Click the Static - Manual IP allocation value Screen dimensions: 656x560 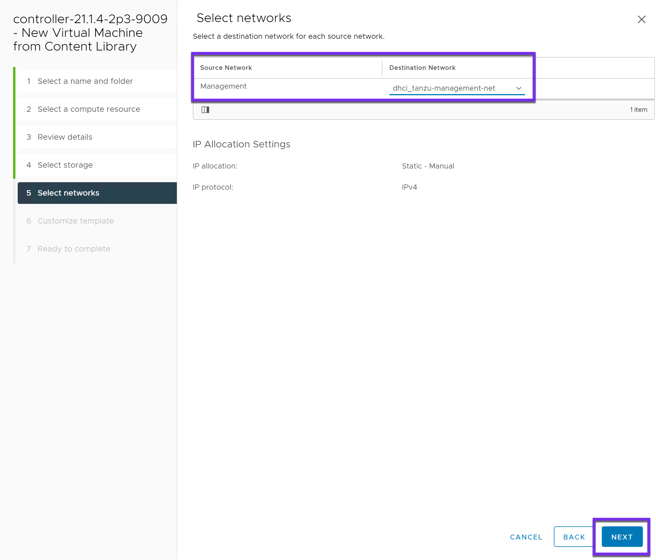(x=428, y=166)
